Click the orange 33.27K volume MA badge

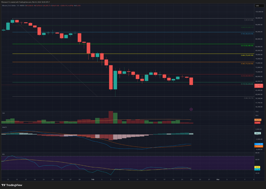[x=257, y=120]
